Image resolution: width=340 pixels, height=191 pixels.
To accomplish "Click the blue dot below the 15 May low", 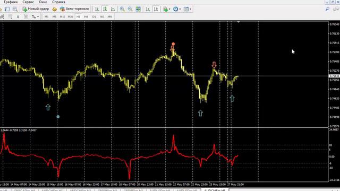I will [58, 117].
